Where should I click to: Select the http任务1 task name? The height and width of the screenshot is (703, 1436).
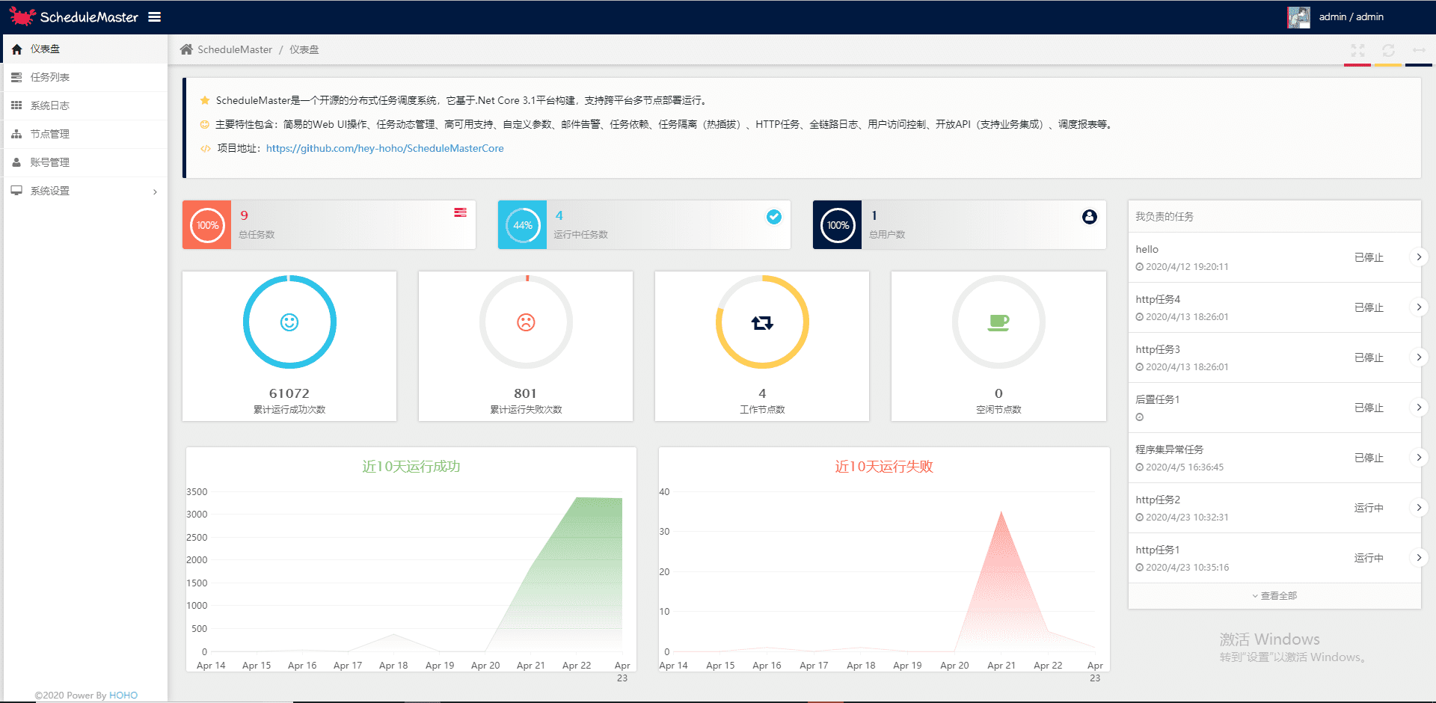(x=1158, y=550)
